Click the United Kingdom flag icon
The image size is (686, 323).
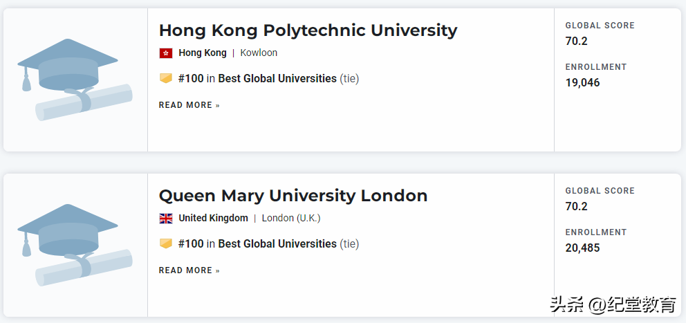coord(166,219)
